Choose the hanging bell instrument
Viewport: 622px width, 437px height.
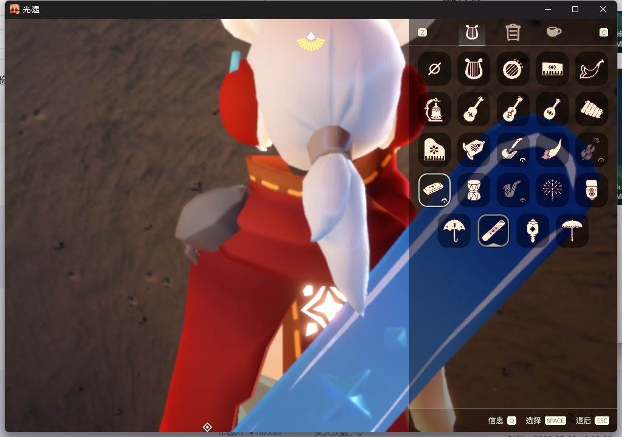[x=434, y=109]
